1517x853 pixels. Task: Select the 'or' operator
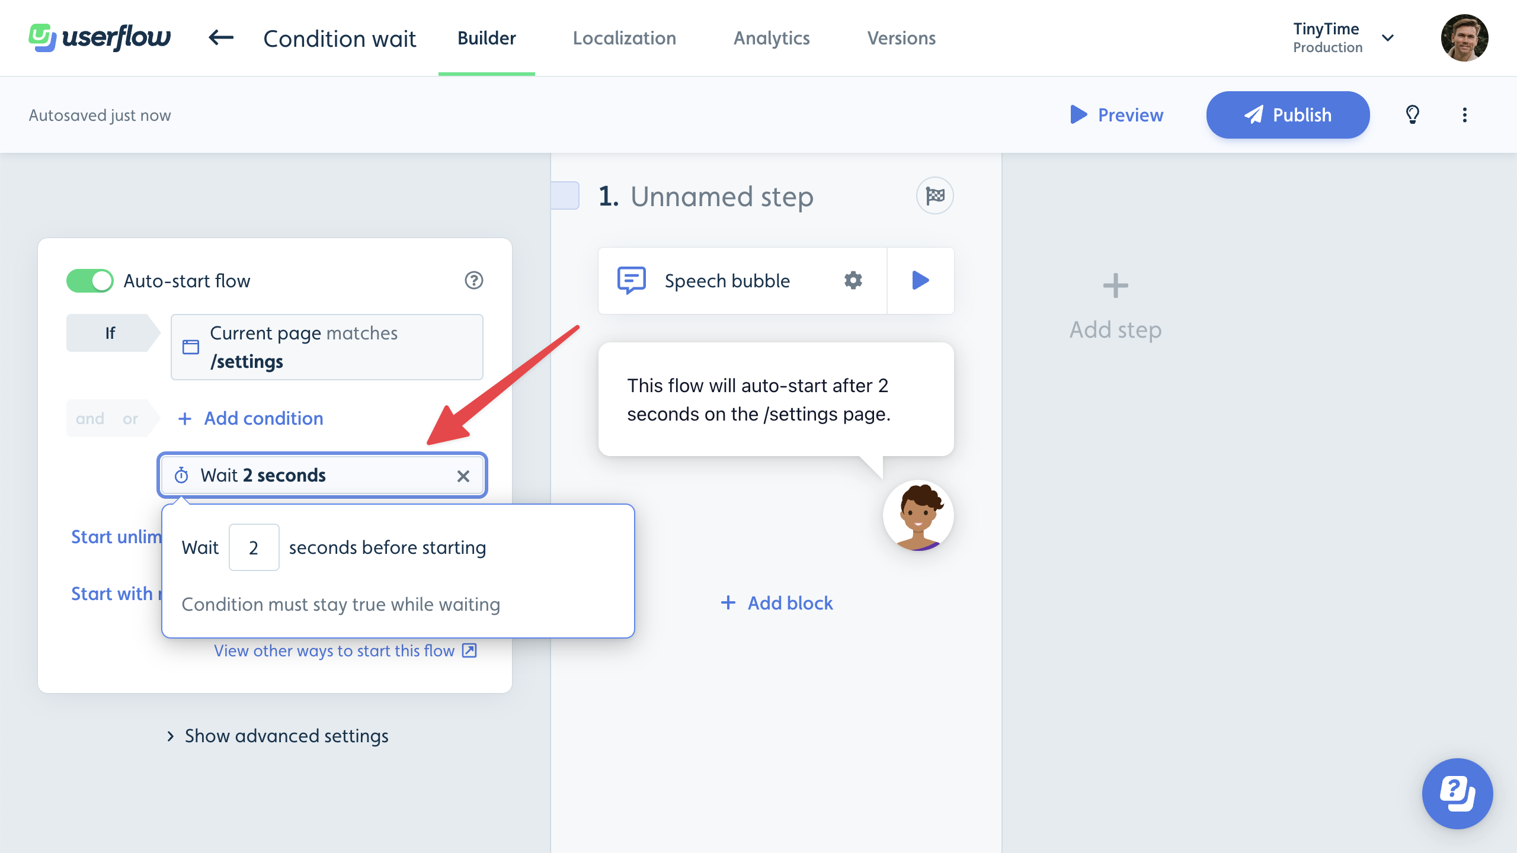pos(130,419)
